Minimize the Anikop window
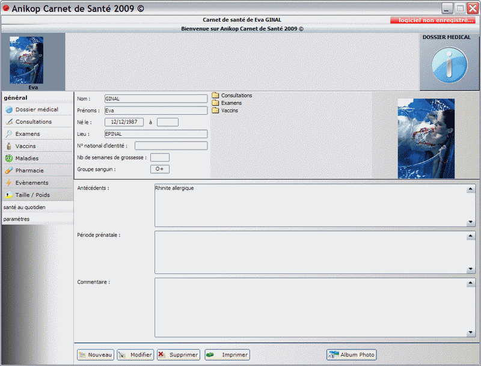 [x=447, y=8]
